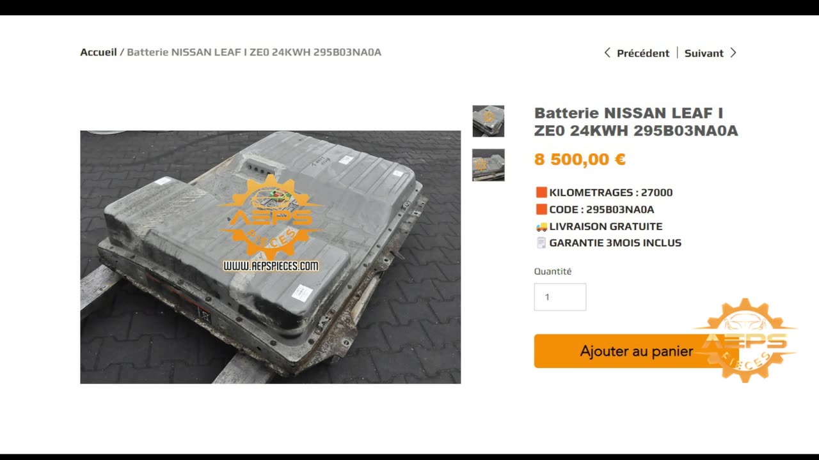Click the document icon beside GARANTIE 3MOIS
The width and height of the screenshot is (819, 460).
541,243
